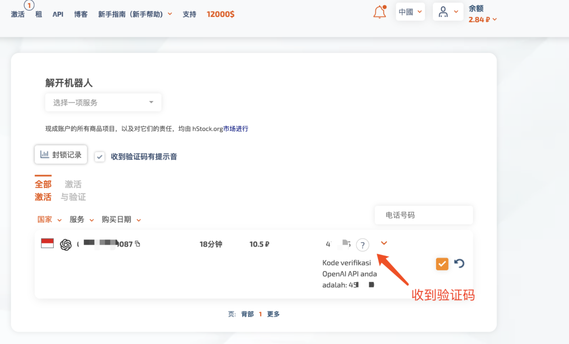The height and width of the screenshot is (344, 569).
Task: Confirm activation with the orange checkmark
Action: point(442,264)
